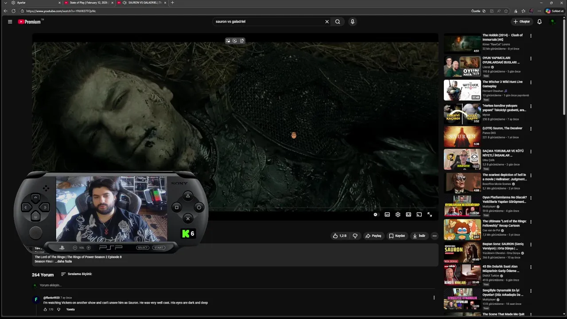The width and height of the screenshot is (567, 319).
Task: Open the tab list dropdown arrow
Action: tap(5, 3)
